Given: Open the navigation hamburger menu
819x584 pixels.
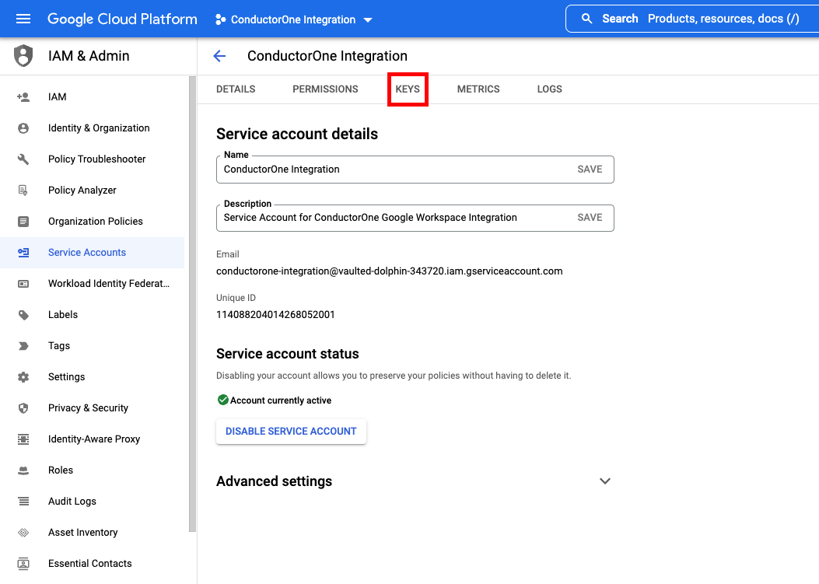Looking at the screenshot, I should (23, 19).
